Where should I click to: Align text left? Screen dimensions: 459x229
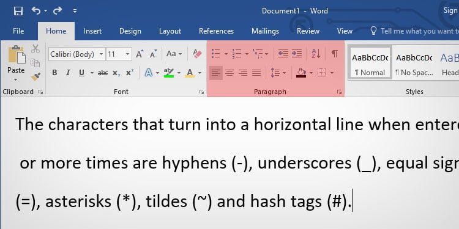pos(216,73)
